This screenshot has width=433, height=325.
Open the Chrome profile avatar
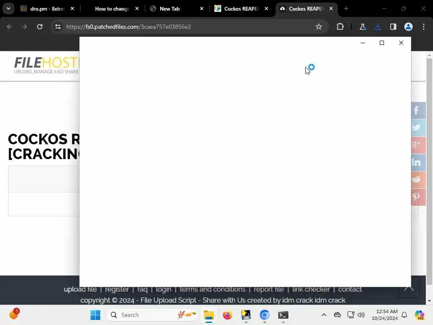(x=408, y=27)
